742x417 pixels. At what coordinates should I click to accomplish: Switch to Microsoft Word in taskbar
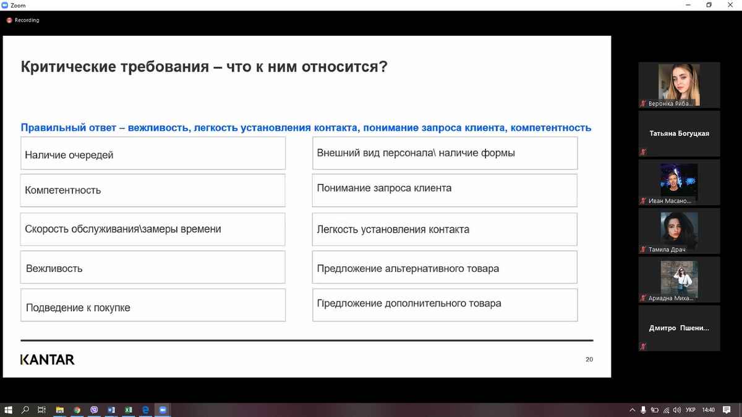click(x=111, y=410)
